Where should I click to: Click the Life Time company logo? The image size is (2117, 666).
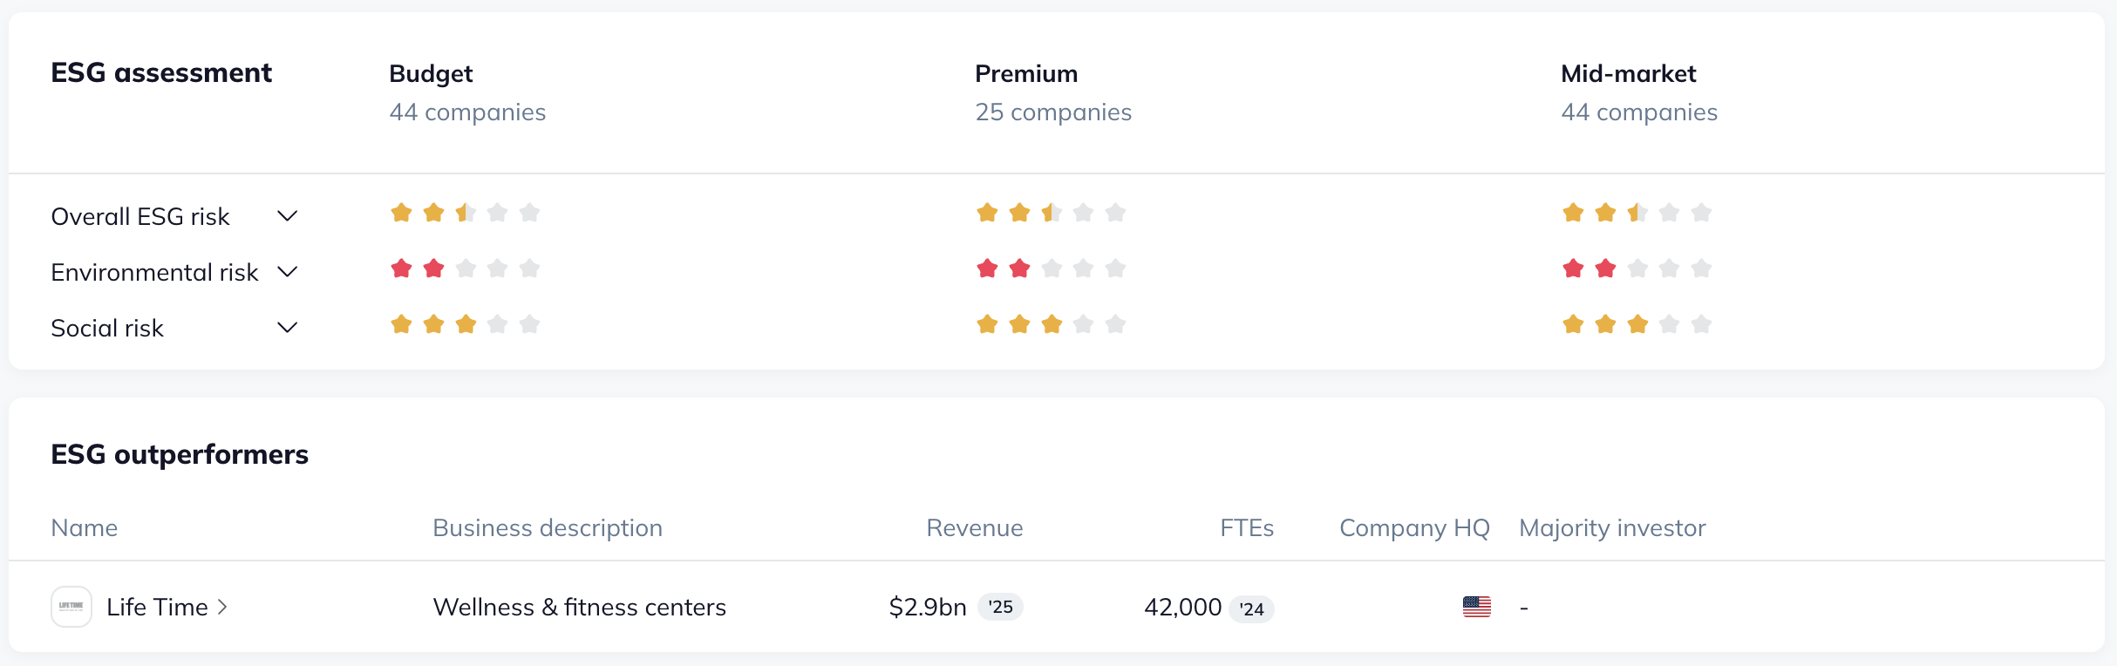point(71,607)
